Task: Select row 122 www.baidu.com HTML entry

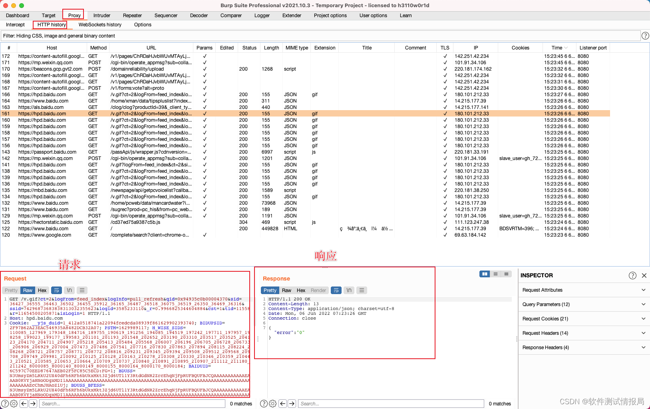Action: [305, 229]
